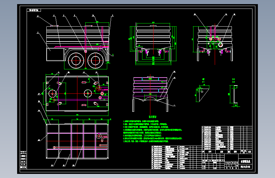
Task: Select the tank cross-section view with cyan markers
Action: [150, 93]
